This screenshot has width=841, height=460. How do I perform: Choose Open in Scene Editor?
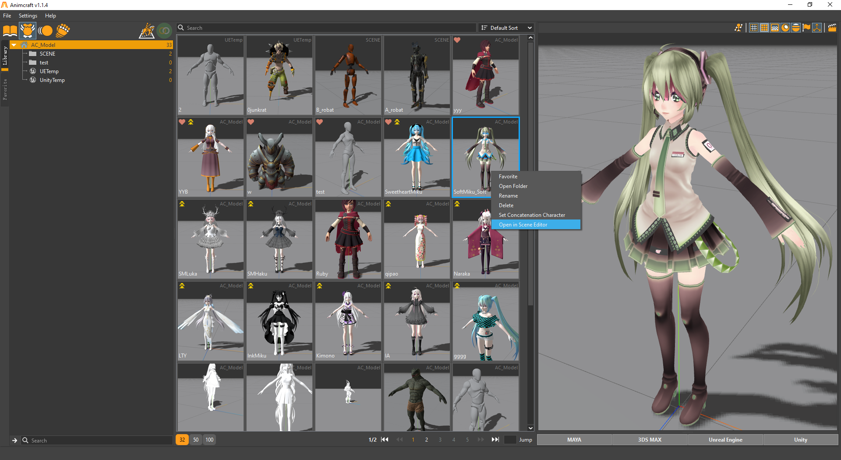tap(536, 225)
